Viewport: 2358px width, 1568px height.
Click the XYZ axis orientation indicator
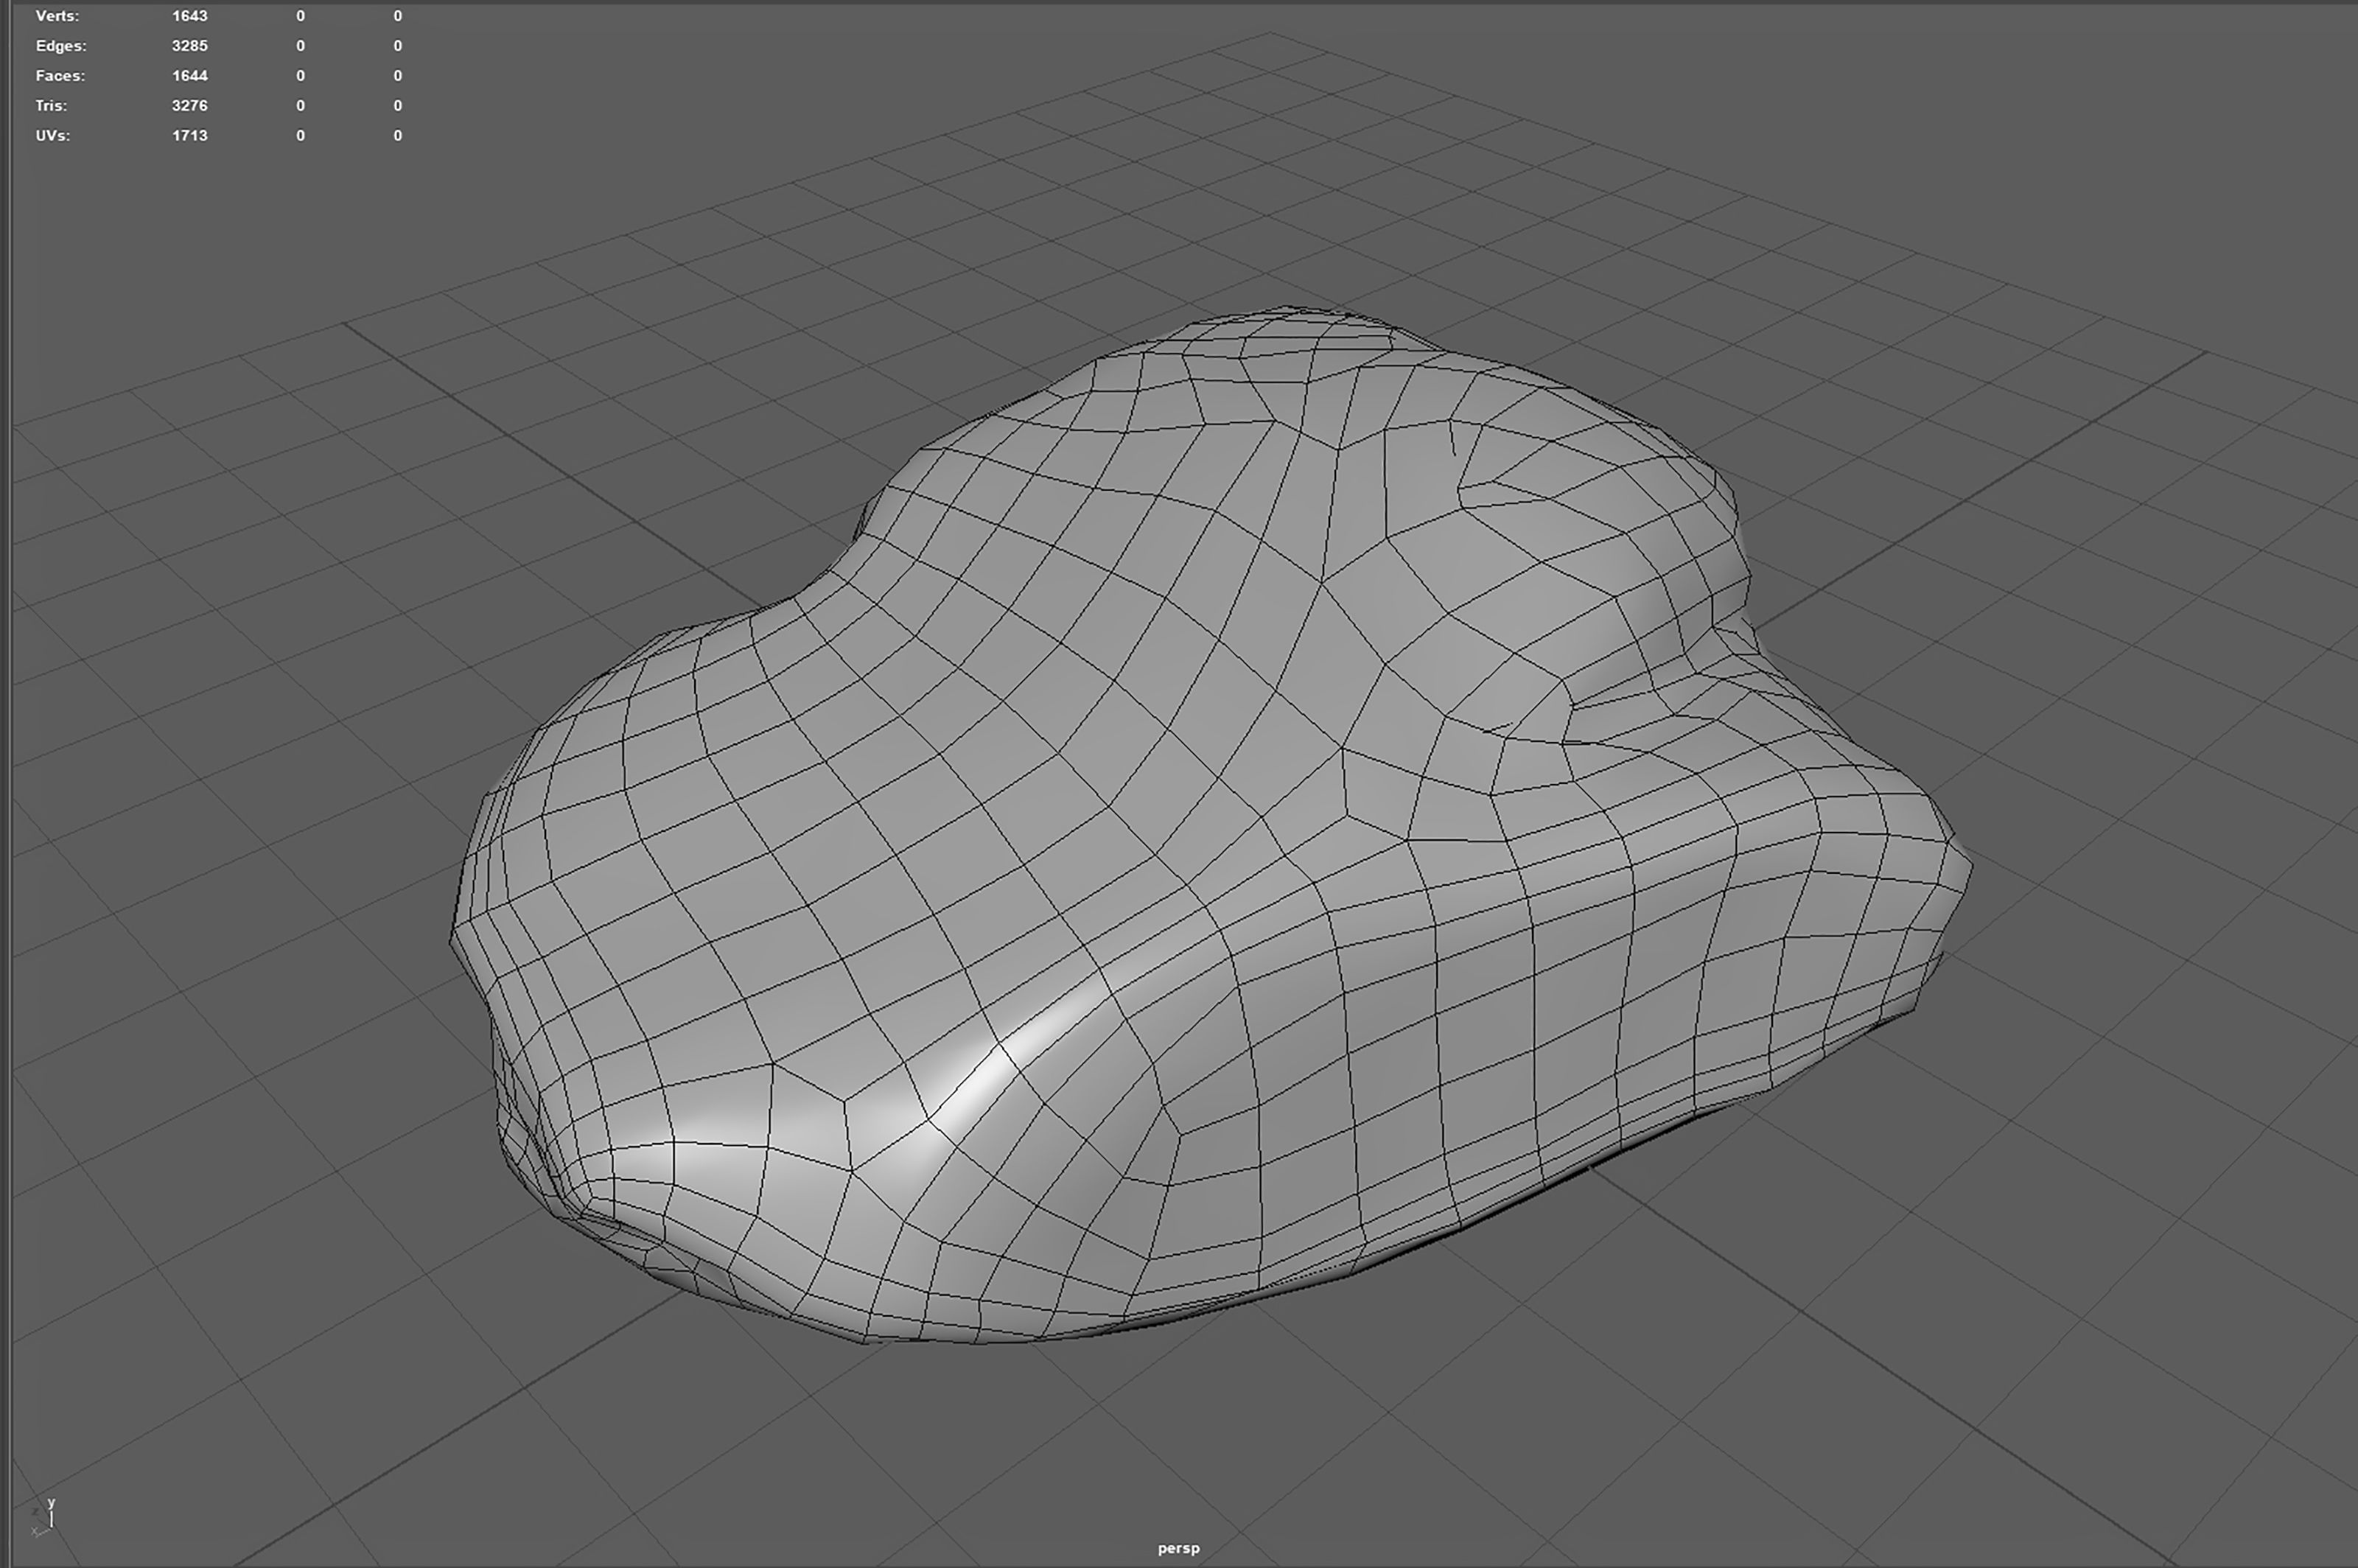coord(43,1518)
